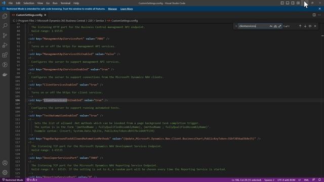The height and width of the screenshot is (182, 324).
Task: Click the 220 breadcrumb segment
Action: [x=90, y=21]
